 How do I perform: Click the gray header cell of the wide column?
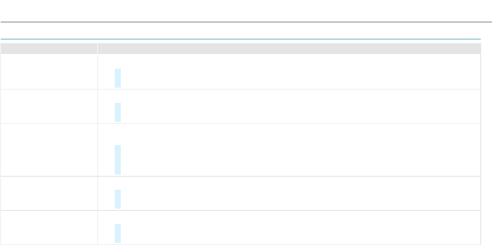289,48
